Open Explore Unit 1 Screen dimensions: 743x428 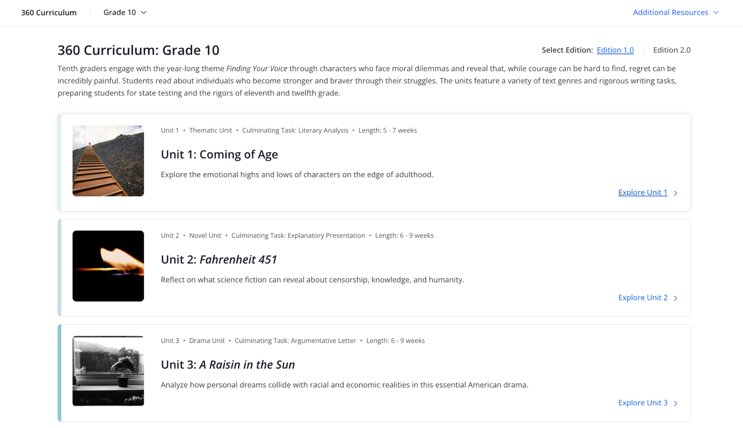[643, 192]
